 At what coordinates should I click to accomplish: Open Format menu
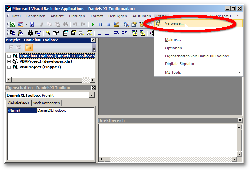(x=97, y=16)
